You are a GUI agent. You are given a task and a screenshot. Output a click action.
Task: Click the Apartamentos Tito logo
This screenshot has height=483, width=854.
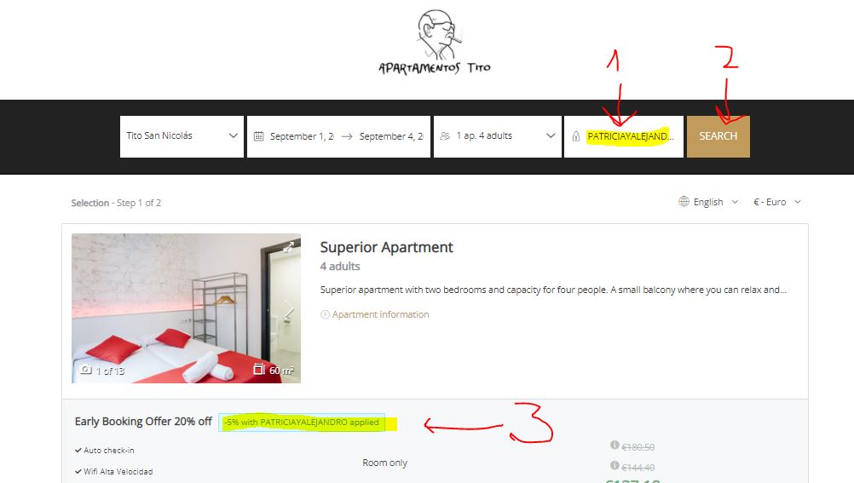pos(435,42)
